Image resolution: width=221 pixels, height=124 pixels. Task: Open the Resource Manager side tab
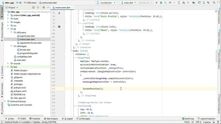click(2, 31)
